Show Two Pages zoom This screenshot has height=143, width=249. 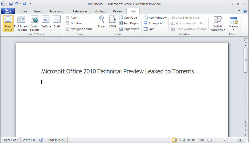(129, 23)
